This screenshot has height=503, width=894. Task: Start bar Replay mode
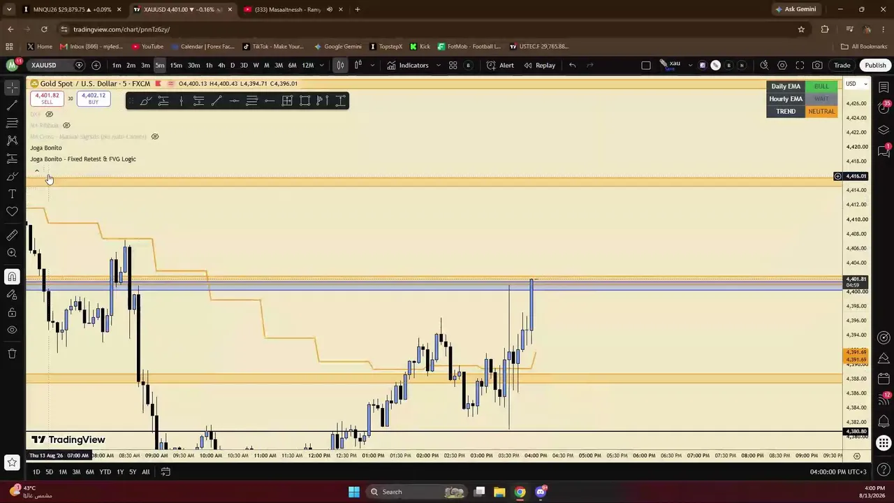tap(540, 65)
